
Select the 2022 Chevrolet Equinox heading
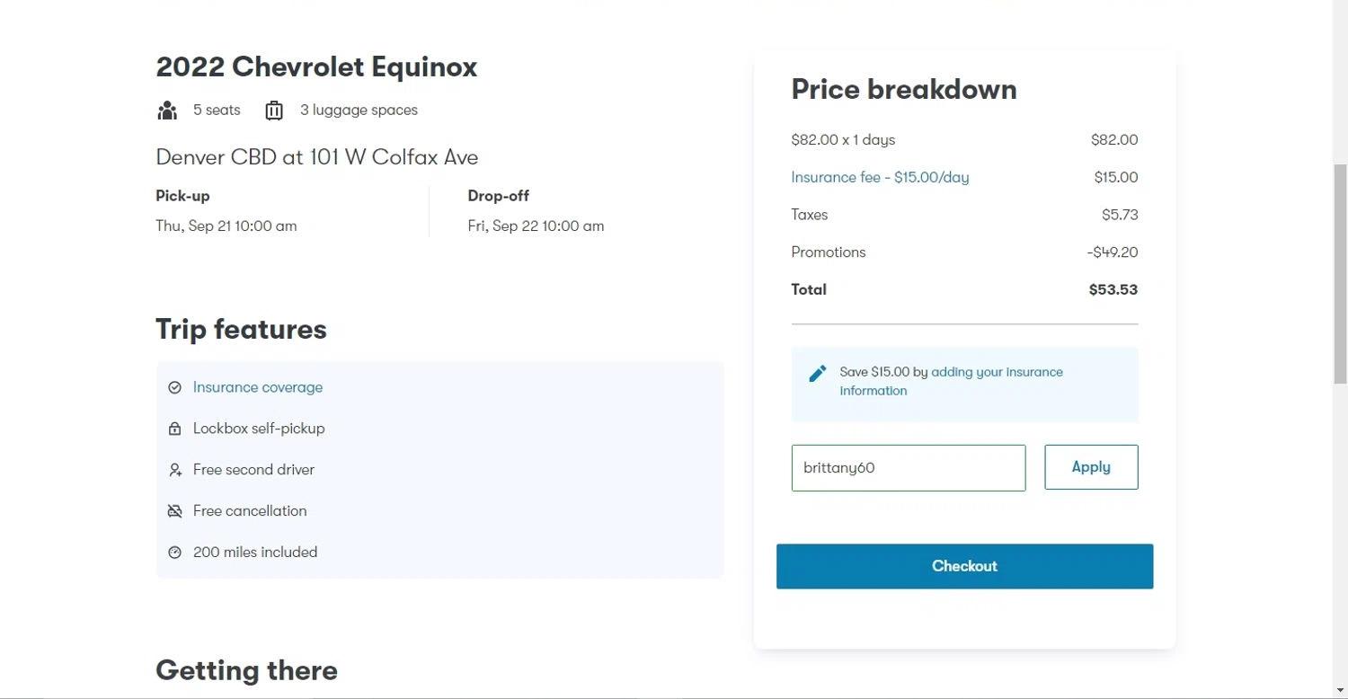pos(316,67)
